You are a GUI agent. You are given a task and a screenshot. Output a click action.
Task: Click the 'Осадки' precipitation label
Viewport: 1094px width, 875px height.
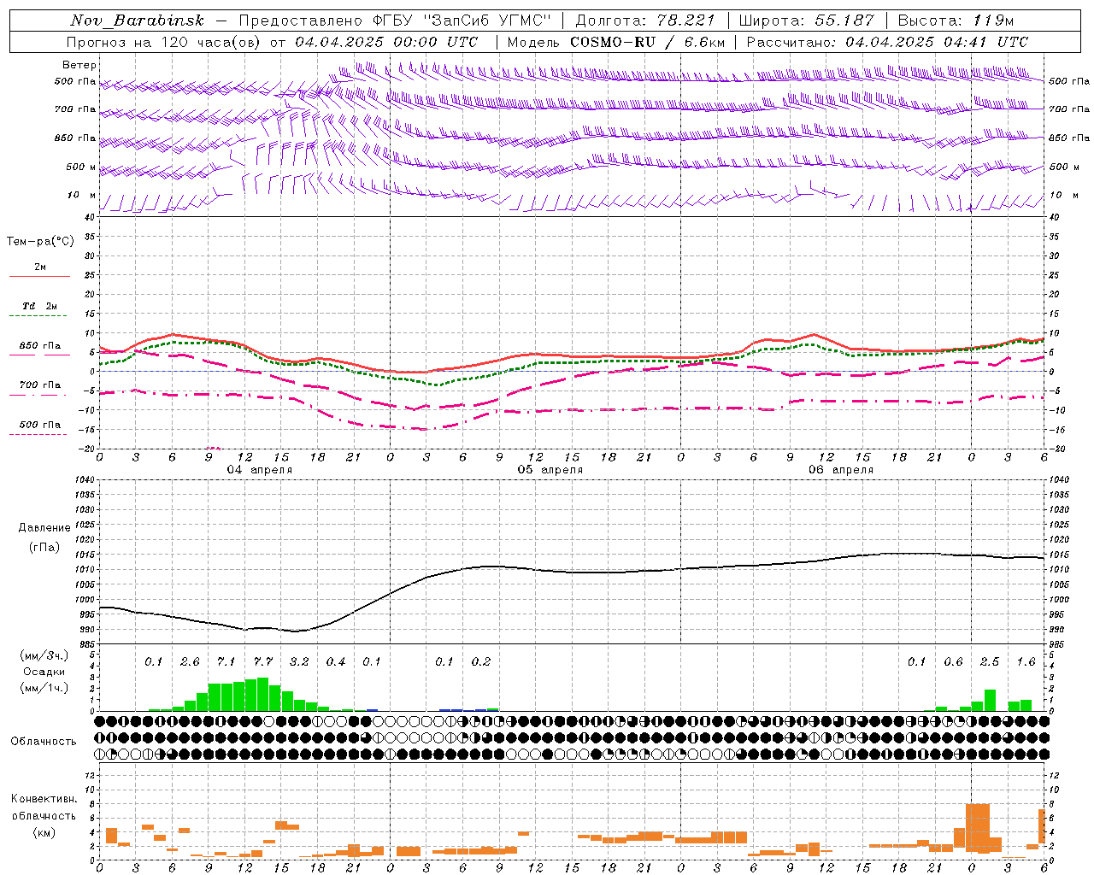point(44,672)
